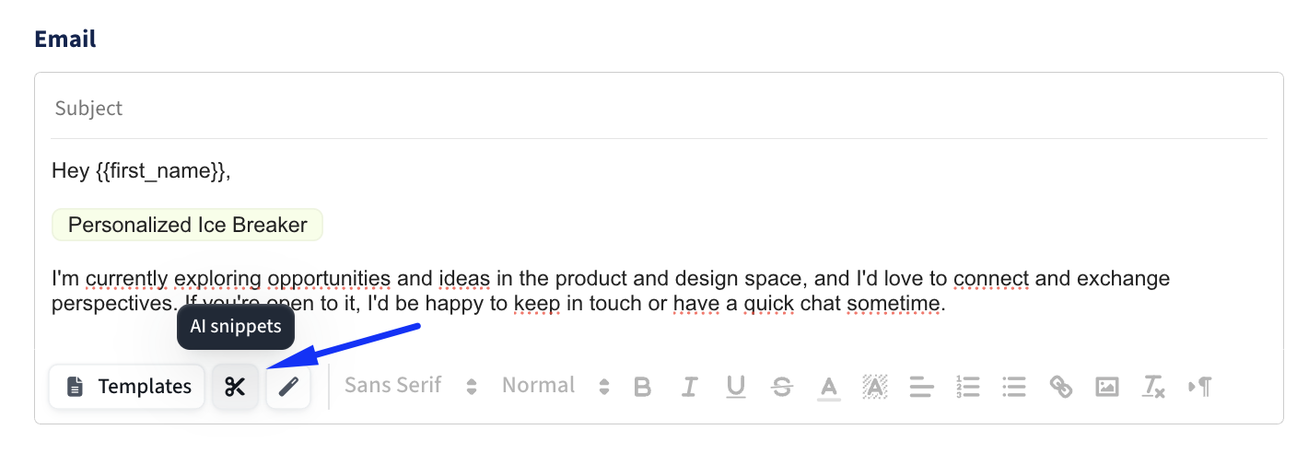Insert a bulleted list
Image resolution: width=1297 pixels, height=453 pixels.
pyautogui.click(x=1014, y=387)
